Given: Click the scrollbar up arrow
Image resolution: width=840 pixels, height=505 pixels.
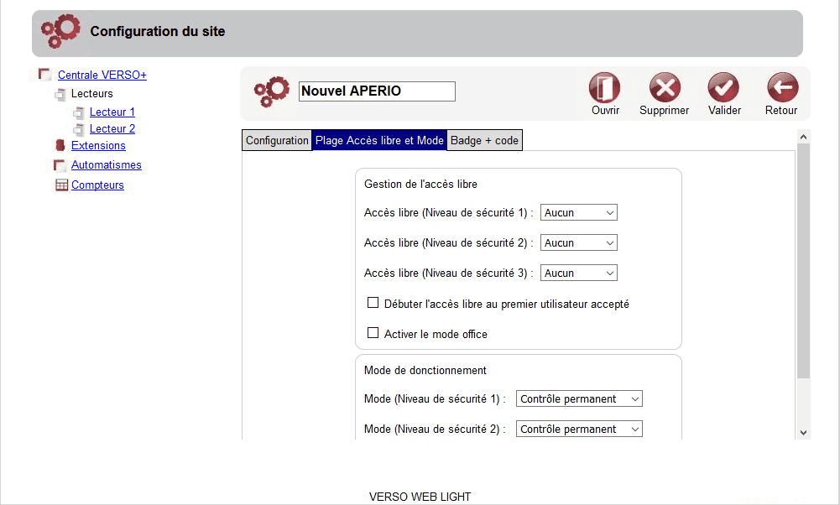Looking at the screenshot, I should [803, 137].
